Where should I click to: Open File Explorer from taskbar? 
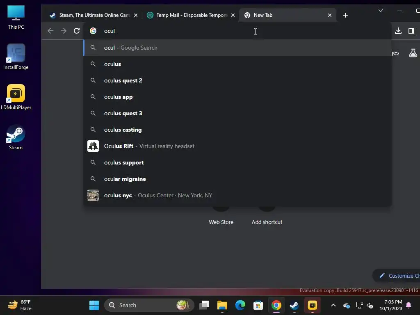pos(222,305)
